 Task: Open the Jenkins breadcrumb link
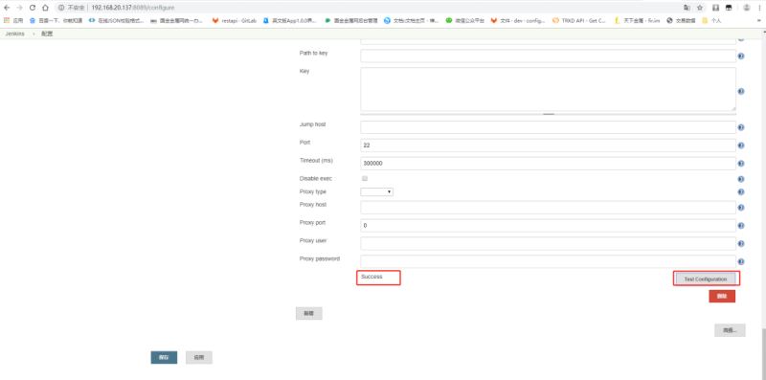tap(15, 34)
